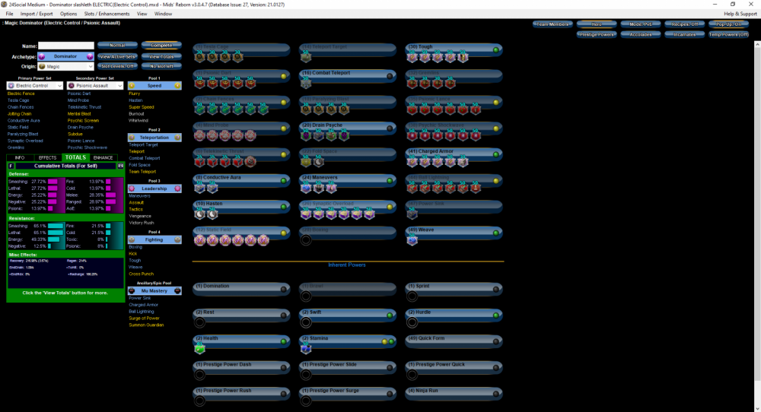Viewport: 761px width, 412px height.
Task: Toggle the Sprint inherent power indicator
Action: 495,289
